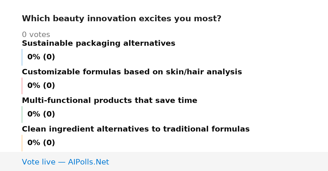
Task: Choose 'Multi-functional products that save time' option
Action: pos(109,101)
